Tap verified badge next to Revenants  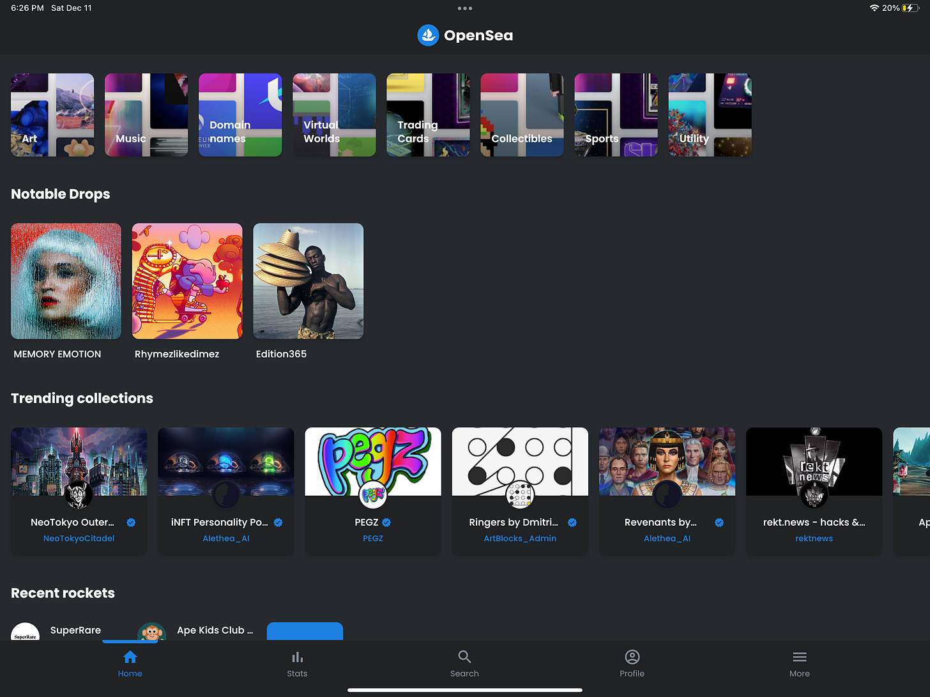point(719,523)
